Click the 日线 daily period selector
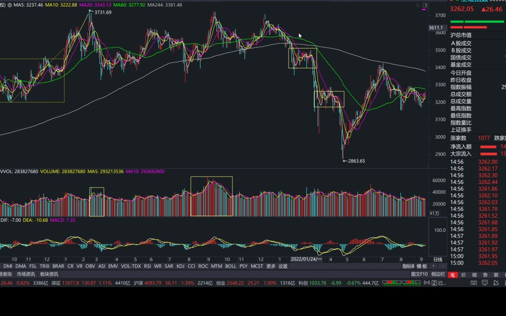The image size is (506, 316). click(x=438, y=260)
